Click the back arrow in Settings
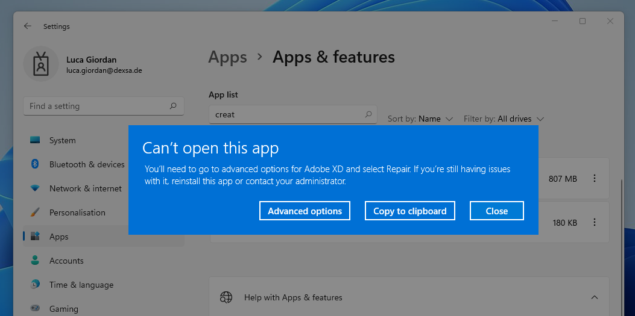The height and width of the screenshot is (316, 635). 27,26
